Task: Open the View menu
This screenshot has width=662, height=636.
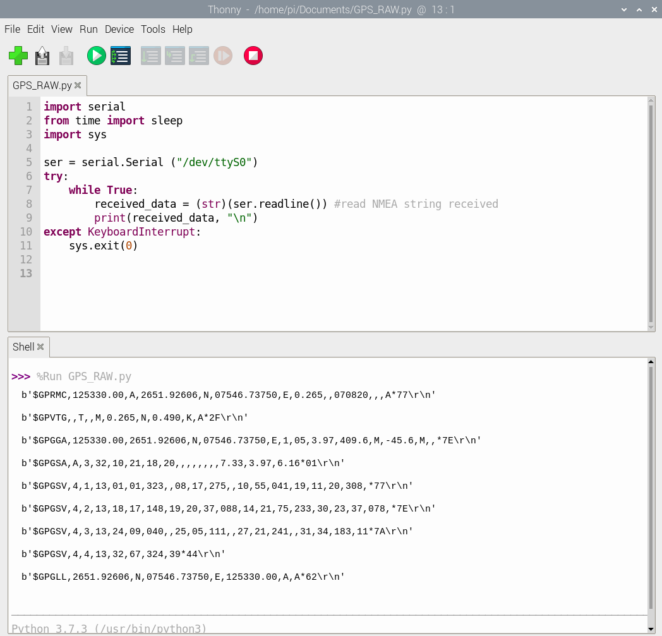Action: (x=62, y=29)
